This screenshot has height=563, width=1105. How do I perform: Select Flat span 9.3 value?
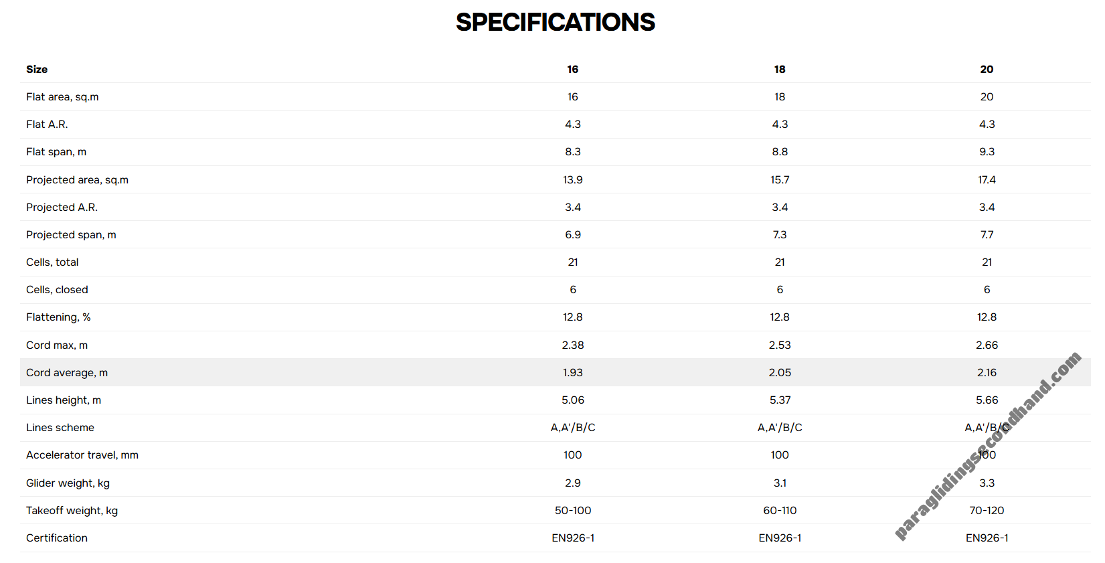pos(987,152)
